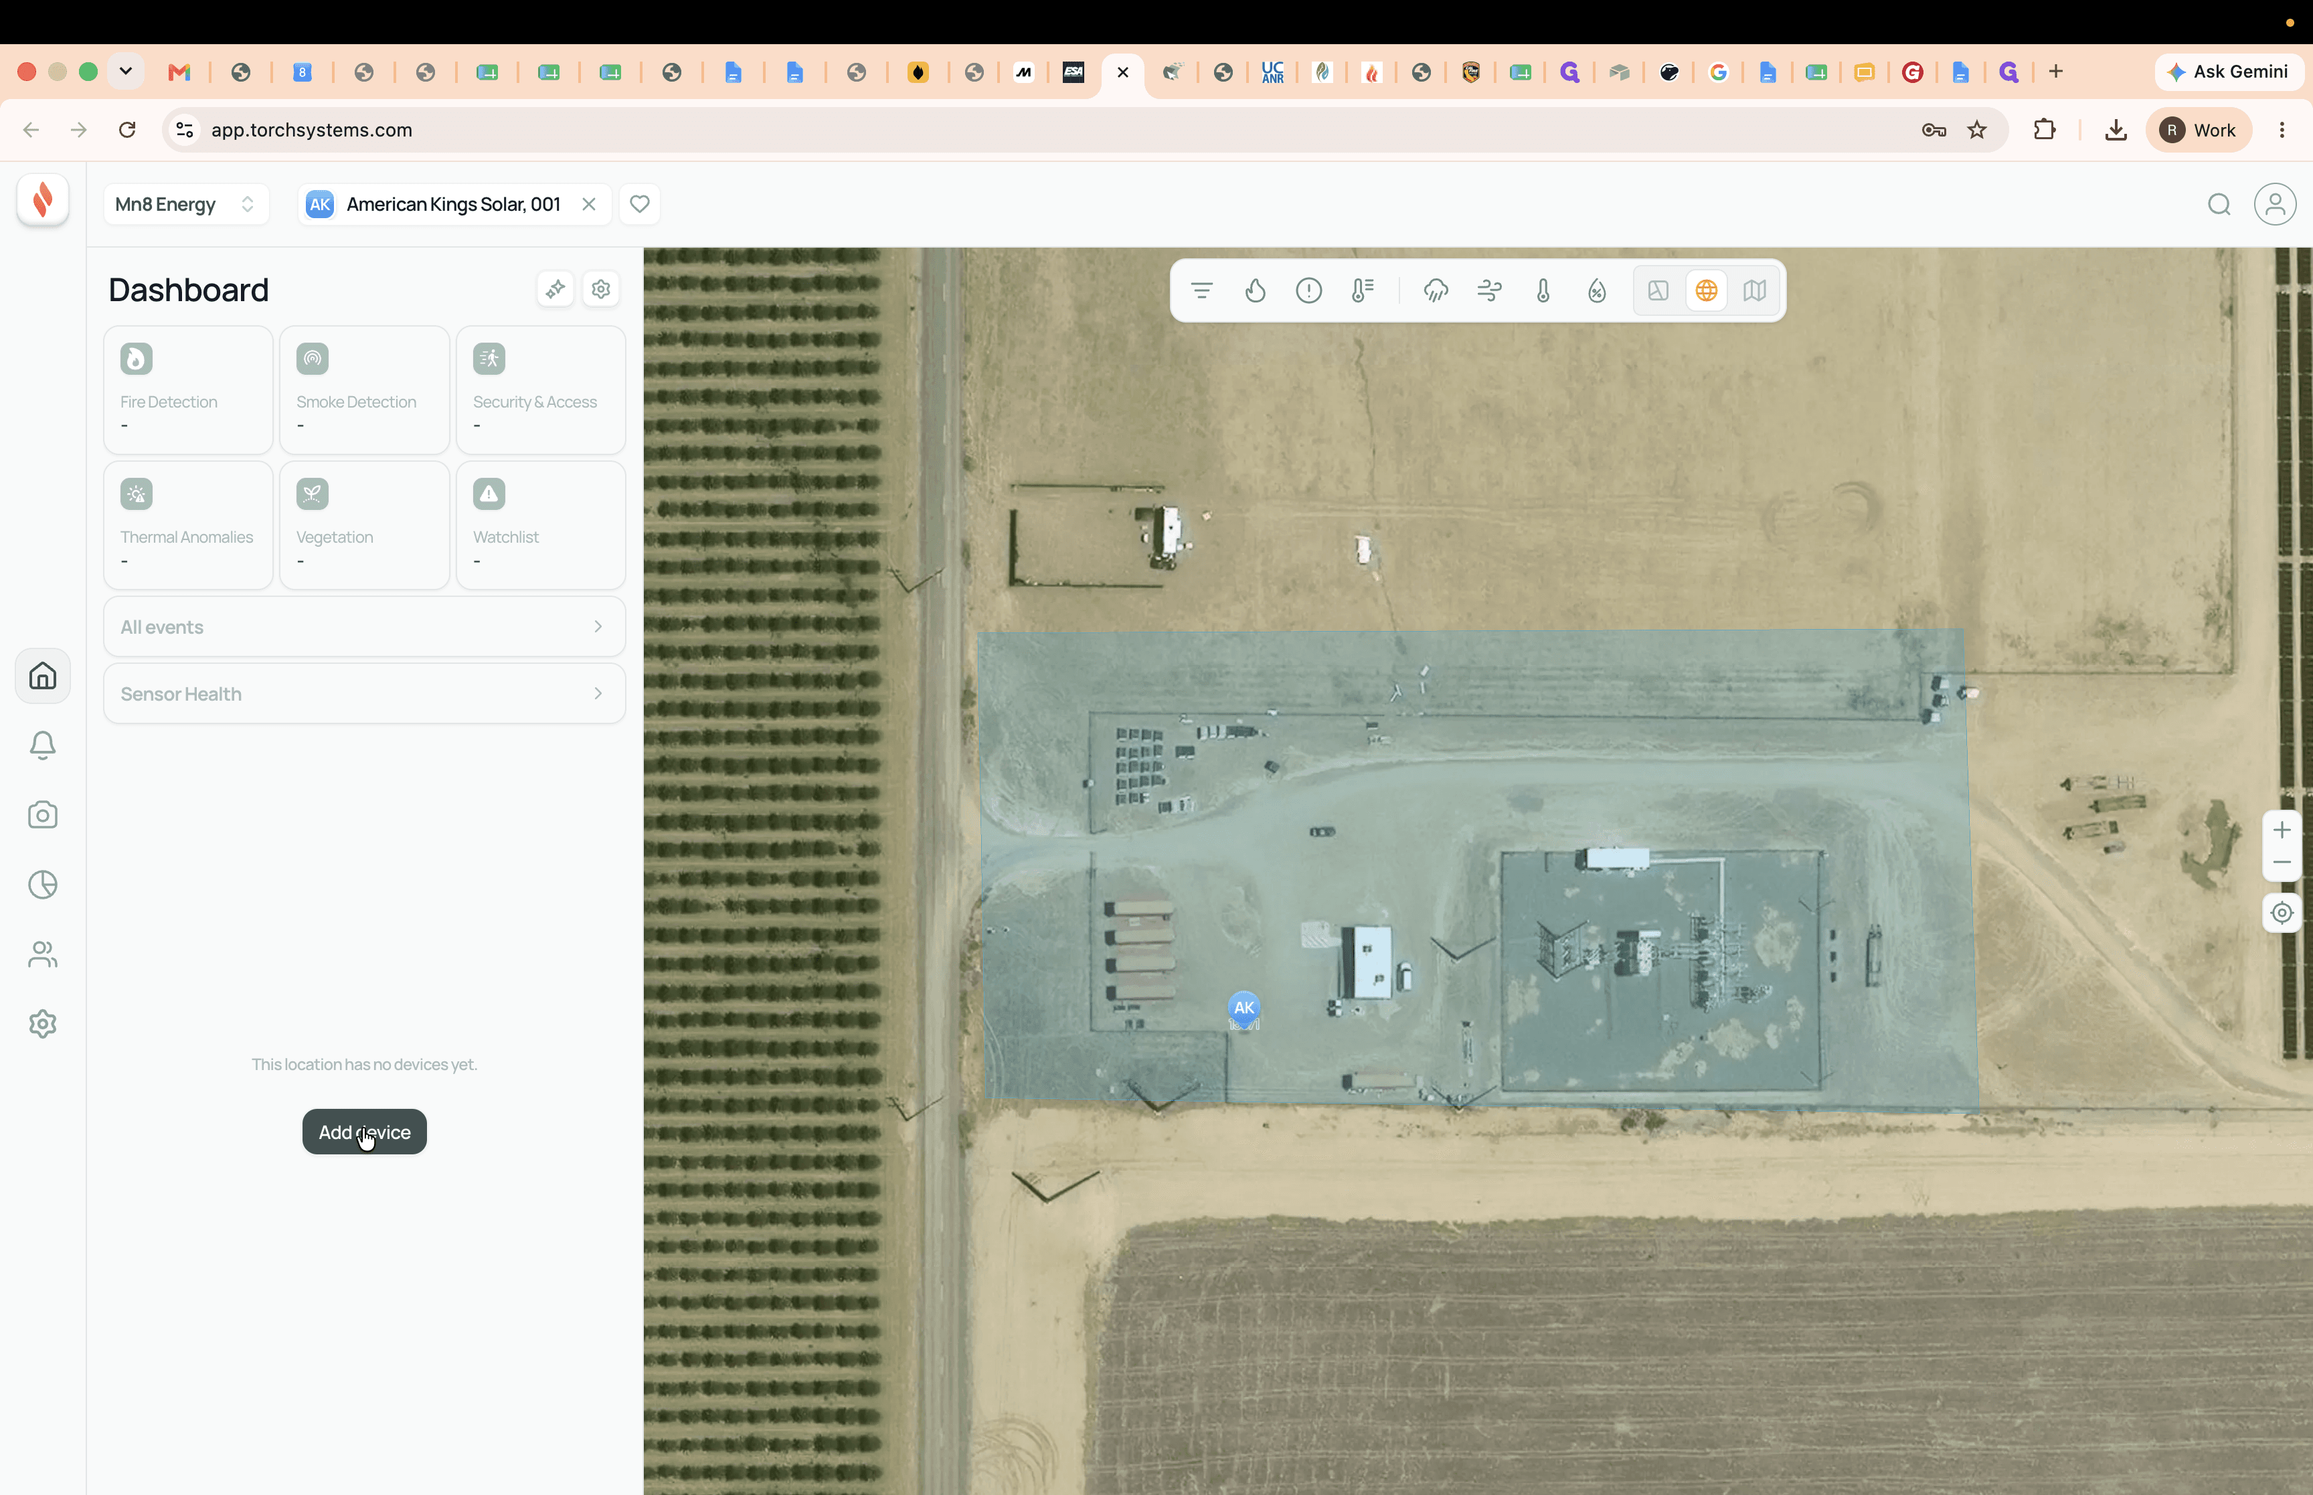Open Dashboard settings gear icon
This screenshot has height=1495, width=2313.
tap(601, 289)
